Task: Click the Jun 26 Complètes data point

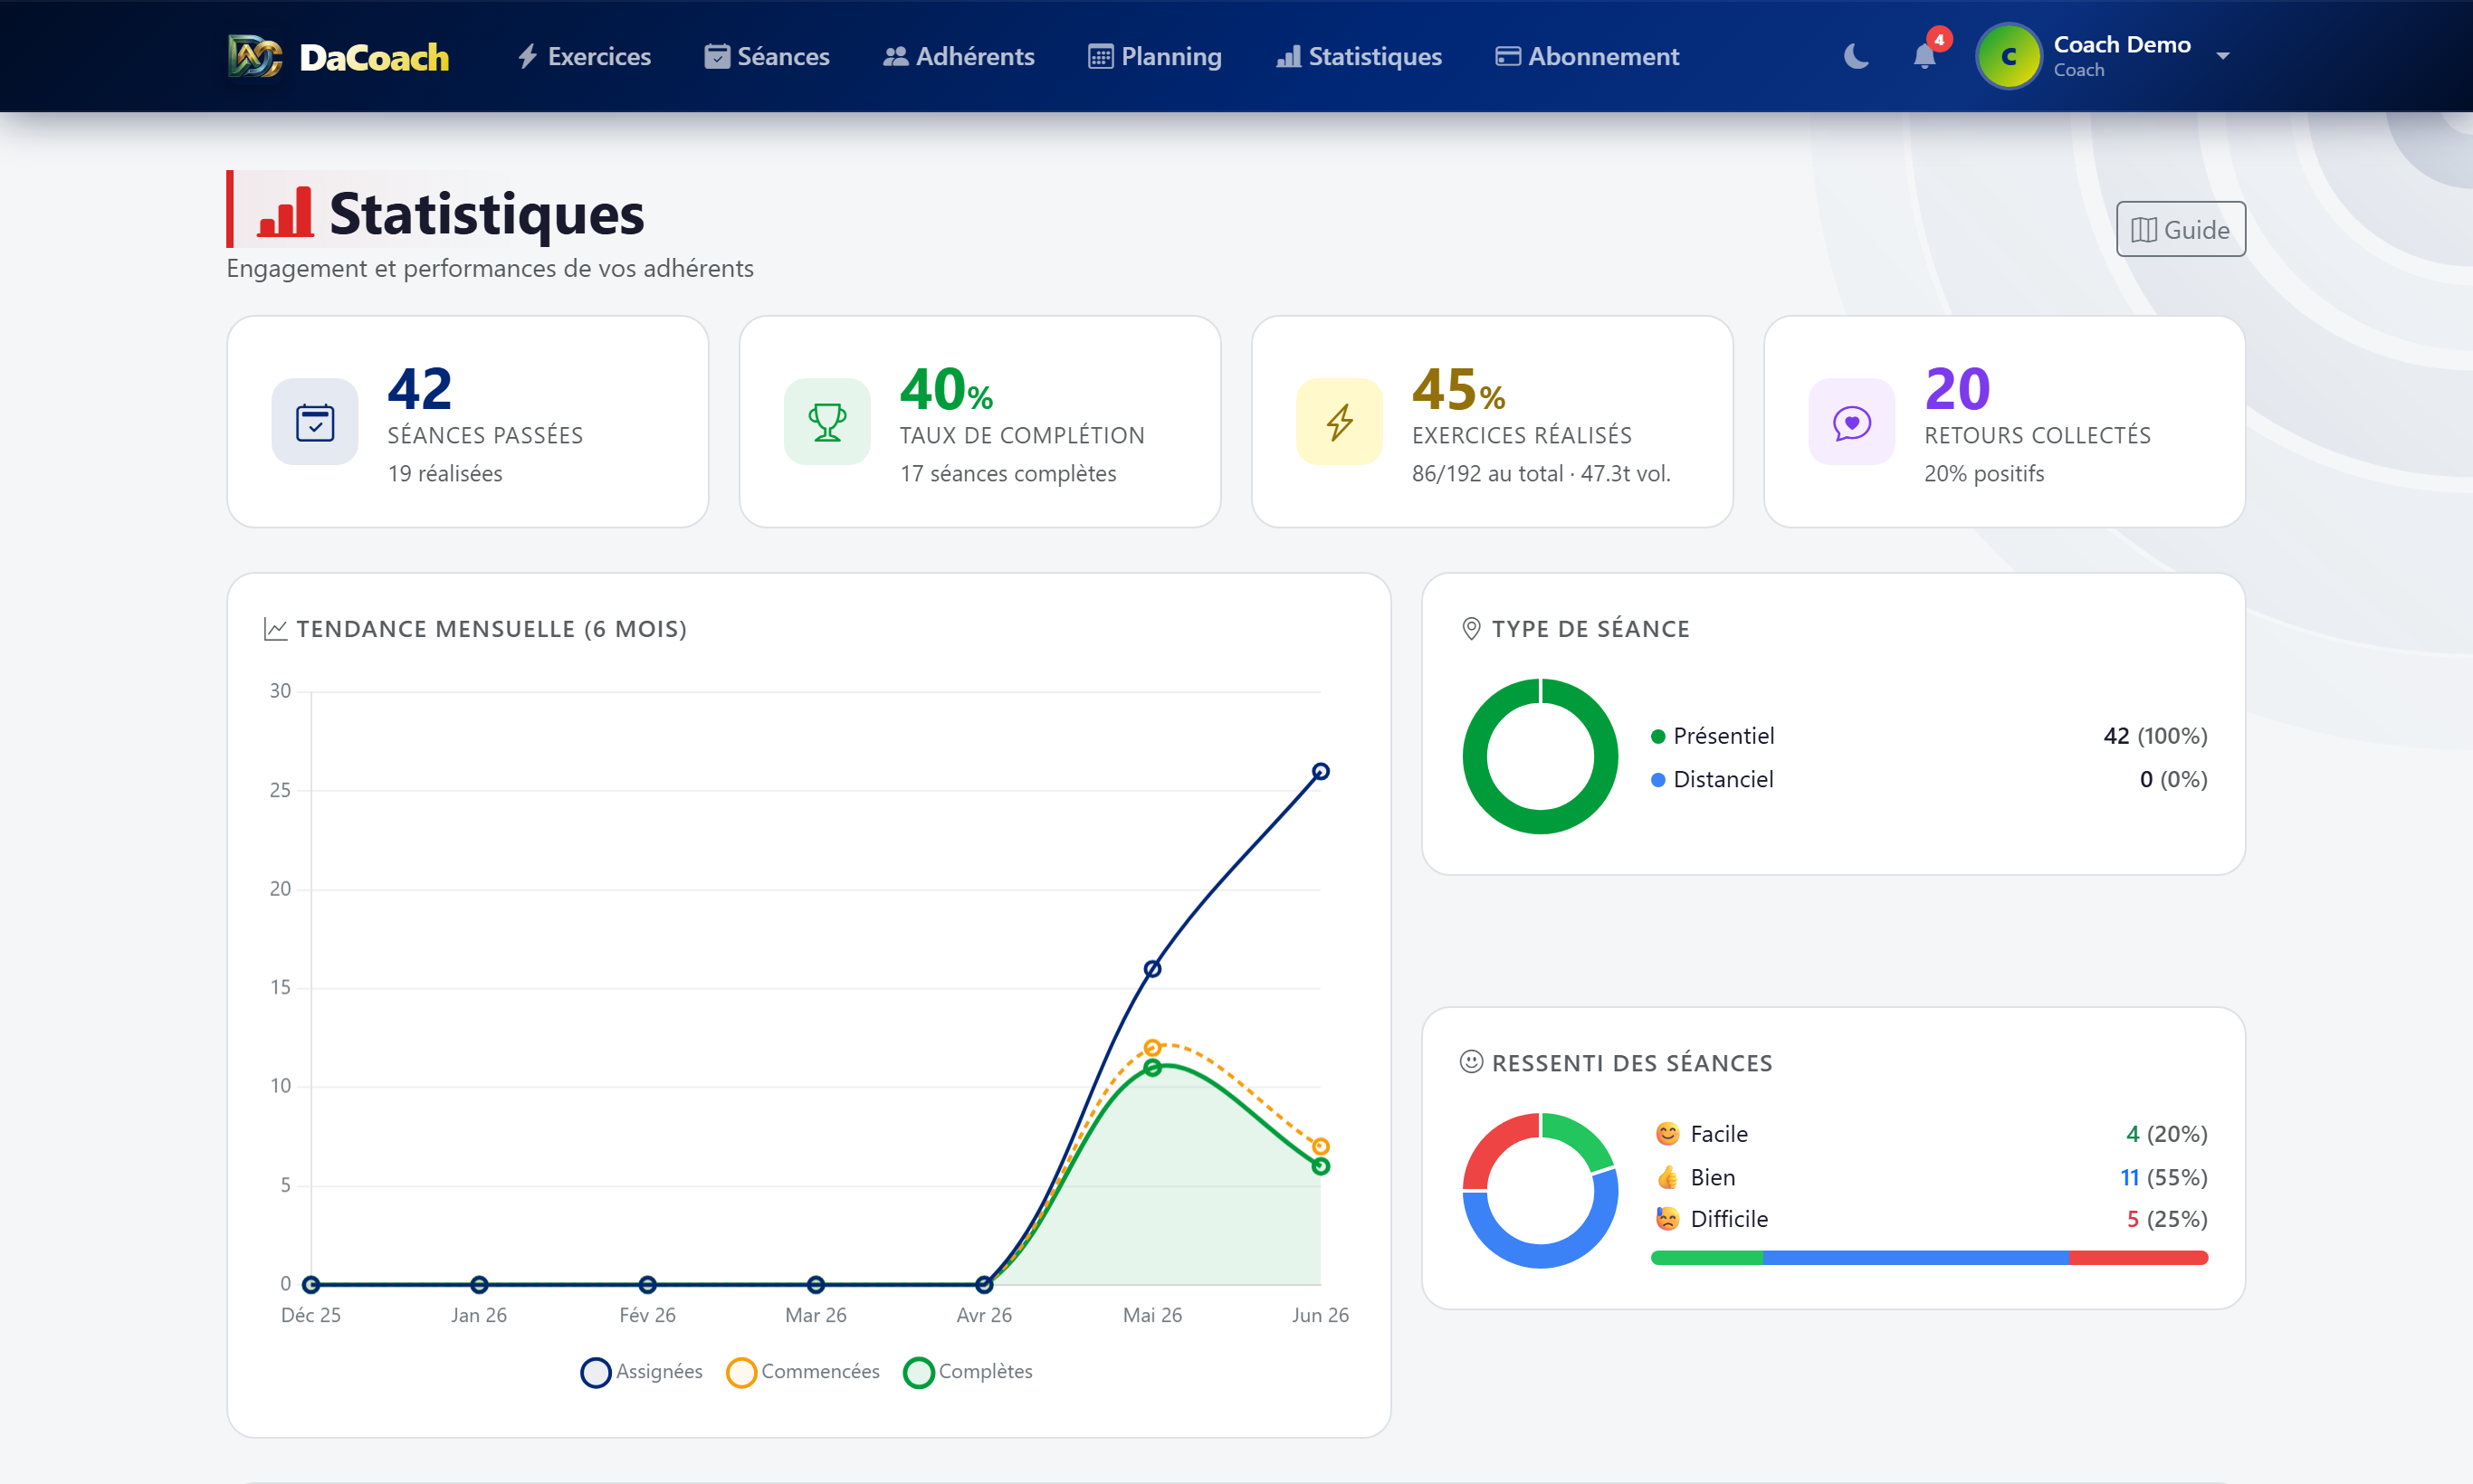Action: [1321, 1166]
